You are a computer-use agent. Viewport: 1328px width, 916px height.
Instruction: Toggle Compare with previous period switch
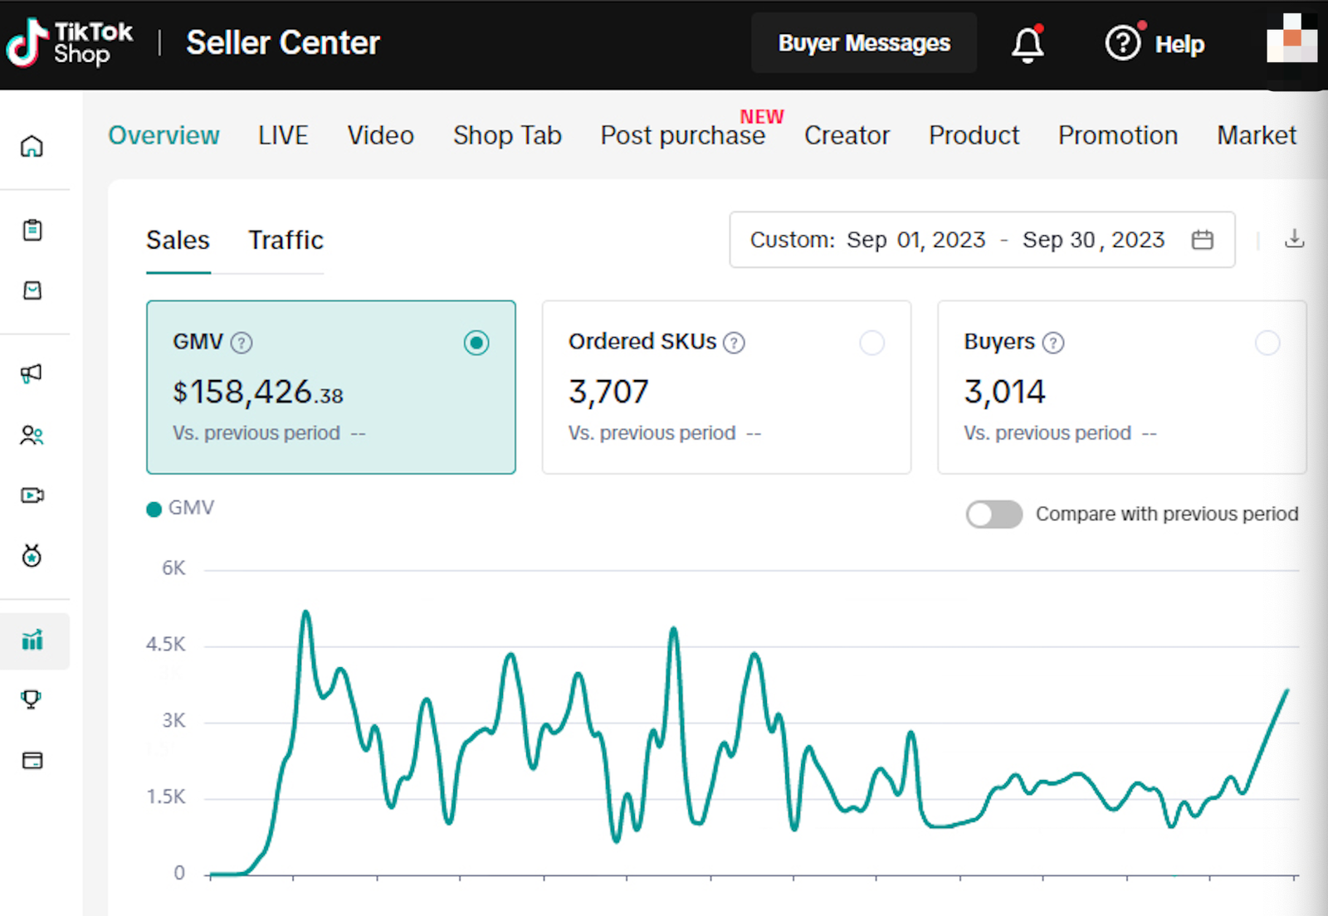tap(994, 514)
